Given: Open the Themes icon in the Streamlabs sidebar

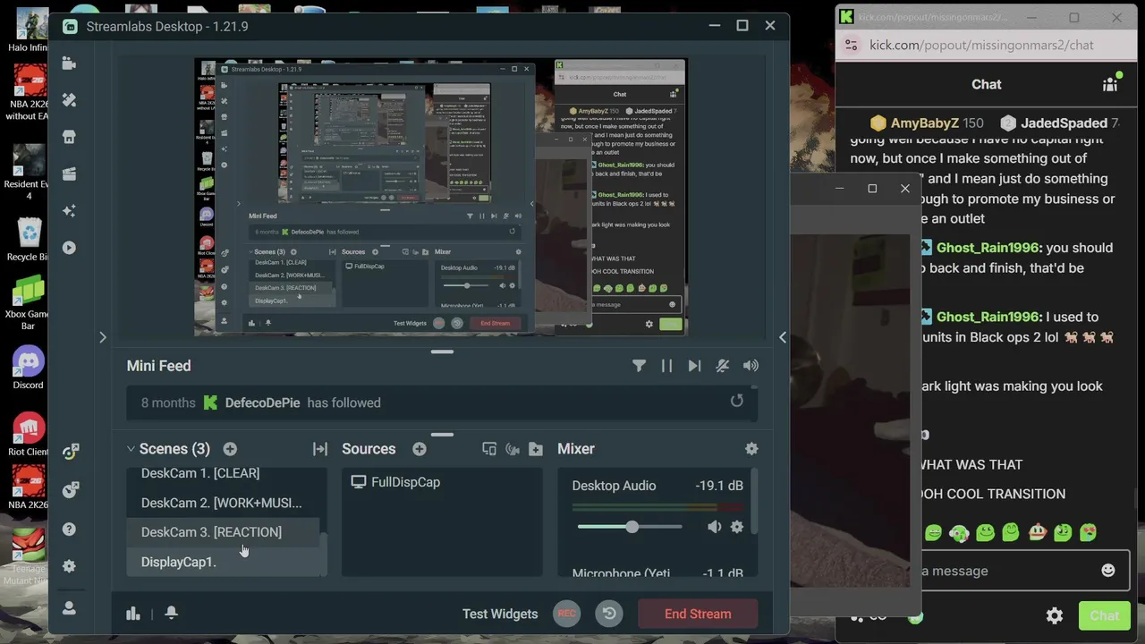Looking at the screenshot, I should pyautogui.click(x=69, y=100).
